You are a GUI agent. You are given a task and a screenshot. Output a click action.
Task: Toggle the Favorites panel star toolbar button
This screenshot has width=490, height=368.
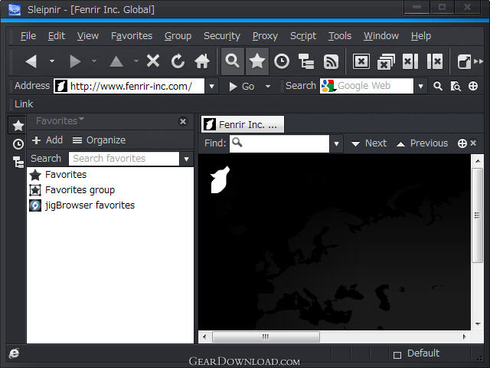click(x=257, y=61)
